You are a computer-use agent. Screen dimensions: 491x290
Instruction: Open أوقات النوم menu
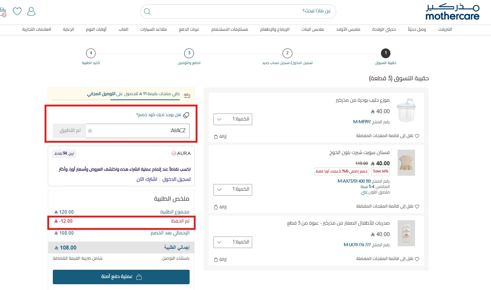pos(96,29)
